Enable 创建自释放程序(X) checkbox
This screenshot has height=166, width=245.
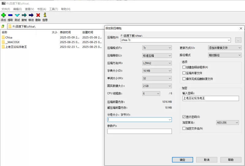click(184, 67)
